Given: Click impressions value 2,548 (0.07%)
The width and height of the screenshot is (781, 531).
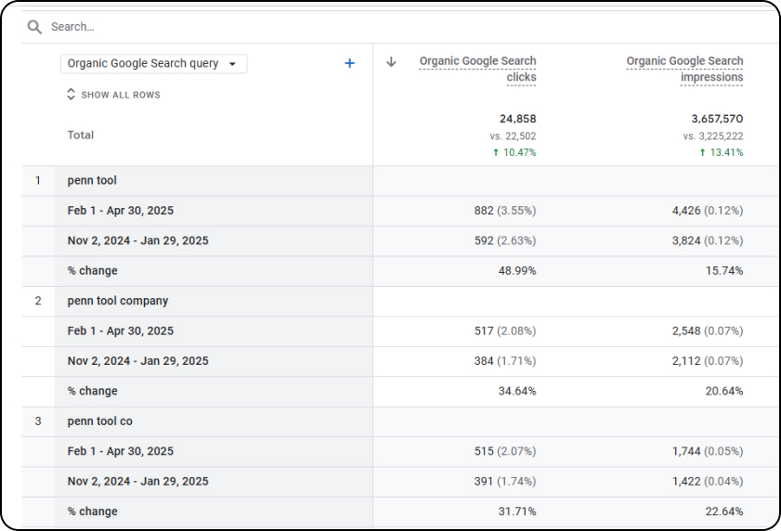Looking at the screenshot, I should (x=708, y=331).
